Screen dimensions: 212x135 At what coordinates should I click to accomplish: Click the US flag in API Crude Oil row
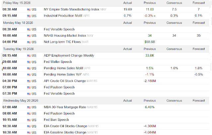pyautogui.click(x=29, y=81)
